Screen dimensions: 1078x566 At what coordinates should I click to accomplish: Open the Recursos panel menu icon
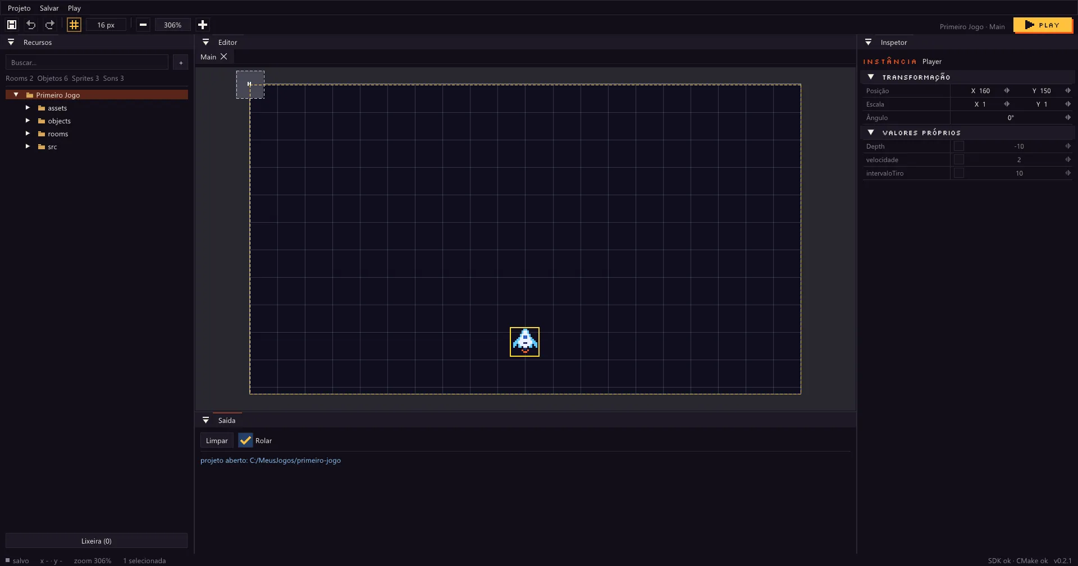pos(11,42)
